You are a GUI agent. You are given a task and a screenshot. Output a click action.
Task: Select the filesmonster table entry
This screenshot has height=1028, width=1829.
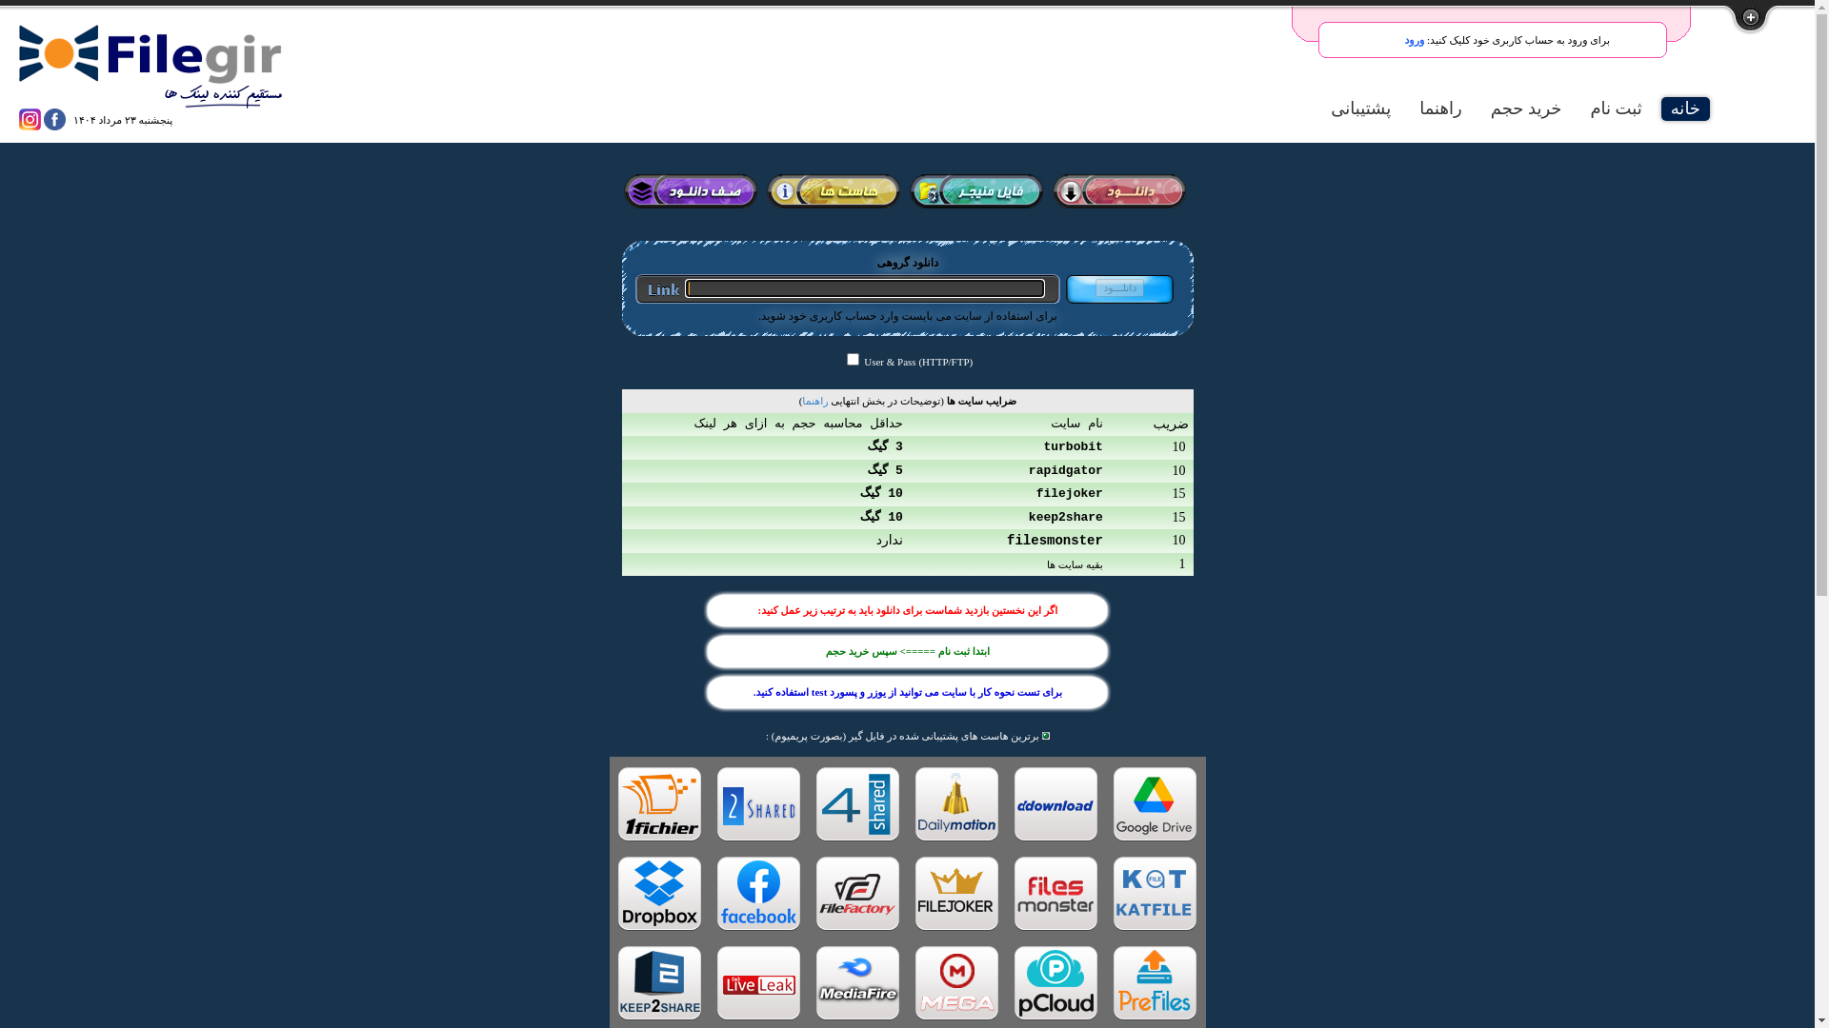1055,541
